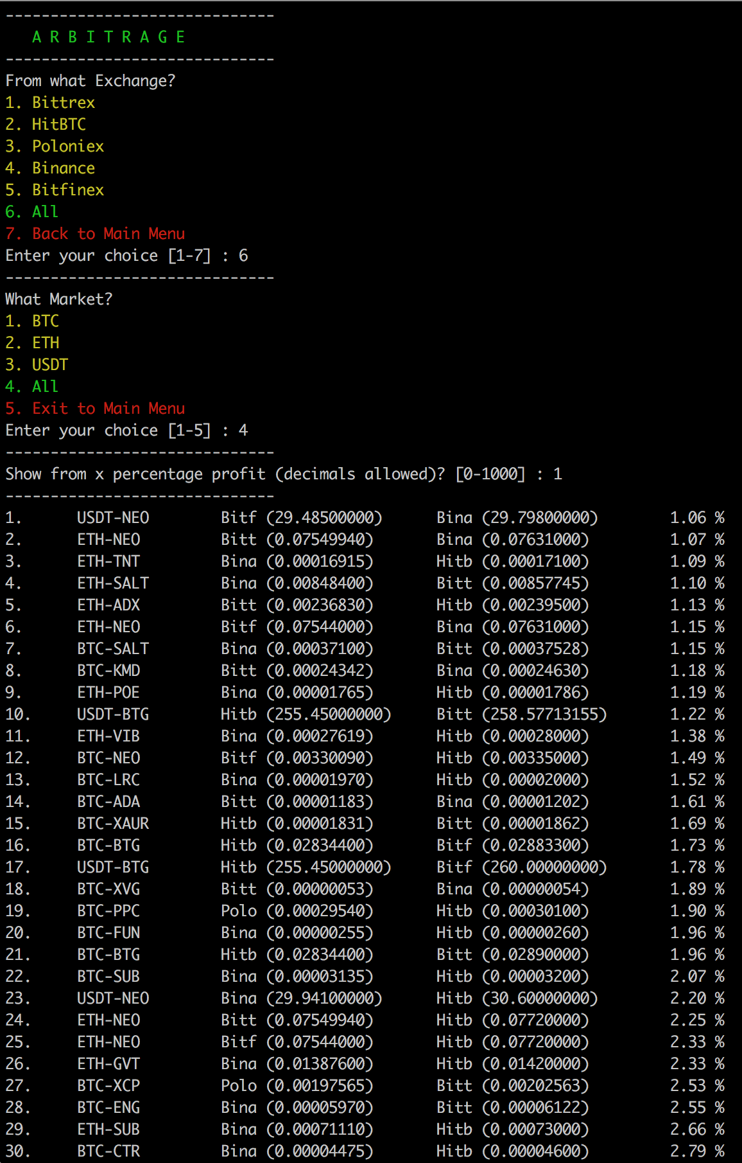
Task: Click Bitt (0.02890000) price in row 21
Action: click(x=513, y=955)
